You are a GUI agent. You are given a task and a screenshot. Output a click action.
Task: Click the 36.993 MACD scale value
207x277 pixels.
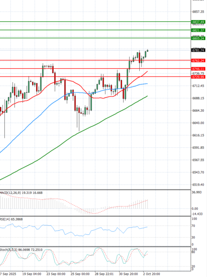[196, 192]
